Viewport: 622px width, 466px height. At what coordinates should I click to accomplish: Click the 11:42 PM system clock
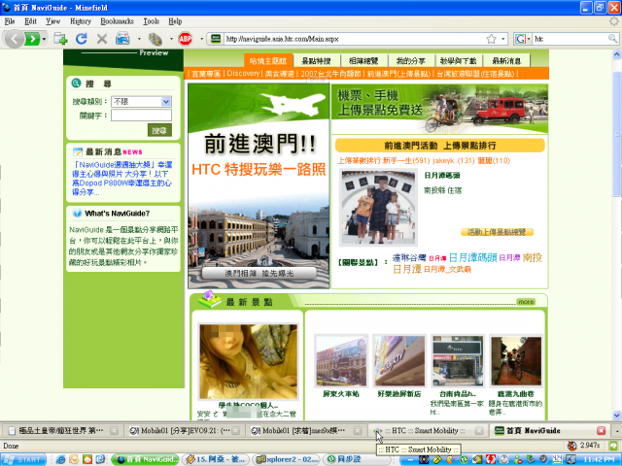click(x=600, y=459)
